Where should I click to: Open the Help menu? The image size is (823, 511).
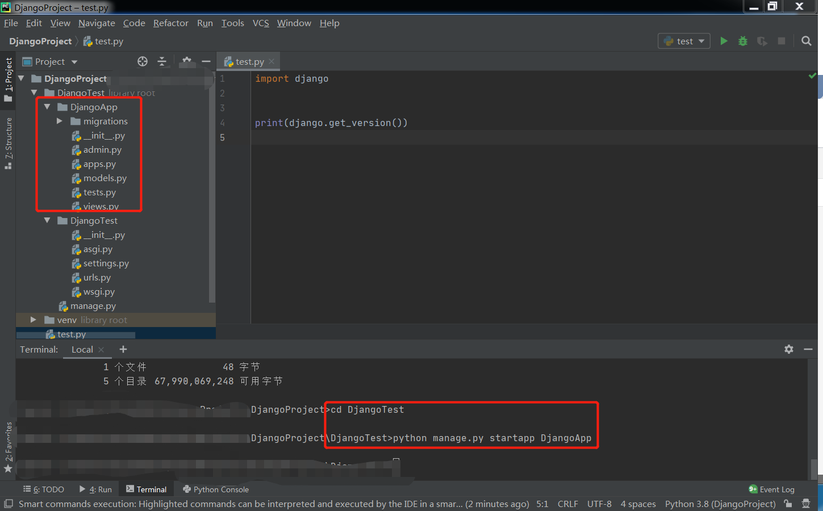(x=329, y=23)
